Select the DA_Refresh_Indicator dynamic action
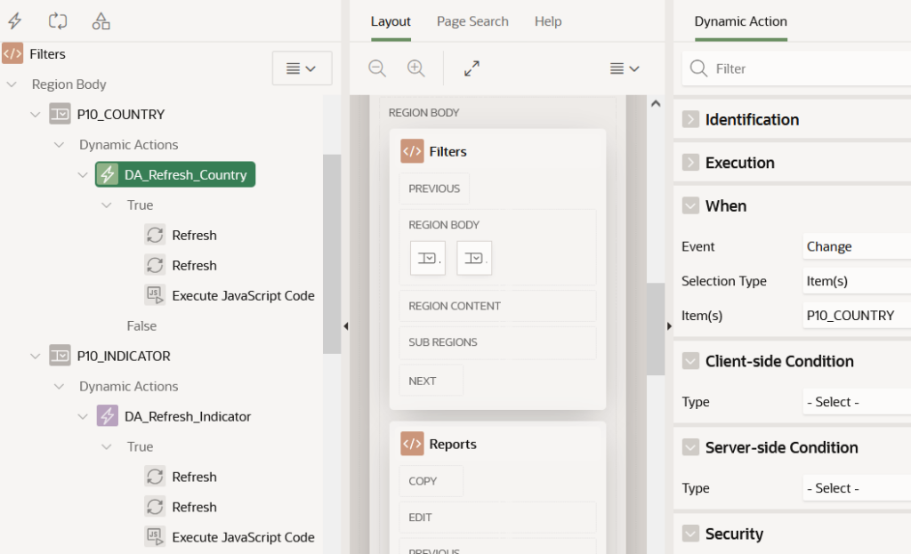This screenshot has width=911, height=554. click(187, 416)
